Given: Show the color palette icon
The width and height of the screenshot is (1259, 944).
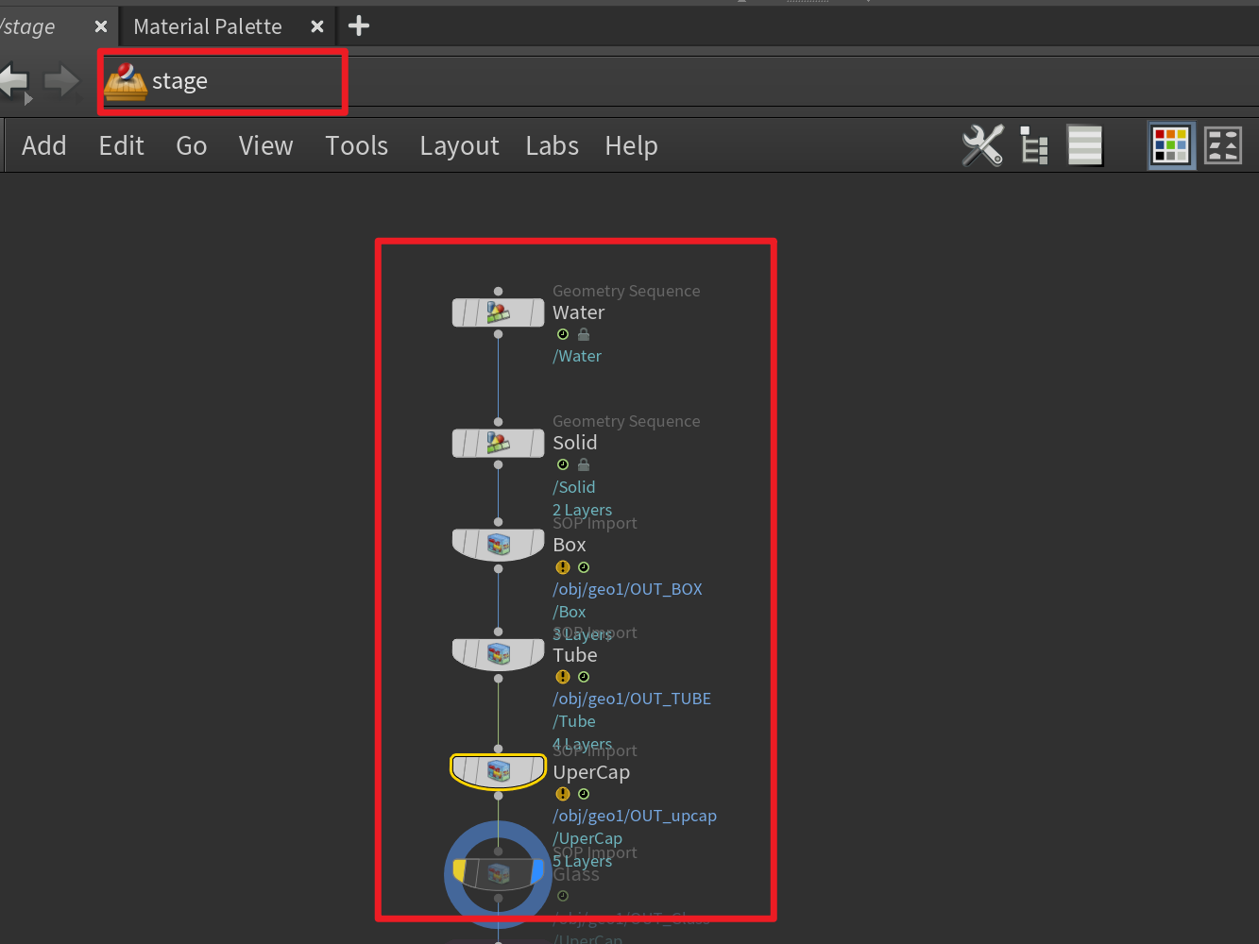Looking at the screenshot, I should (1171, 145).
